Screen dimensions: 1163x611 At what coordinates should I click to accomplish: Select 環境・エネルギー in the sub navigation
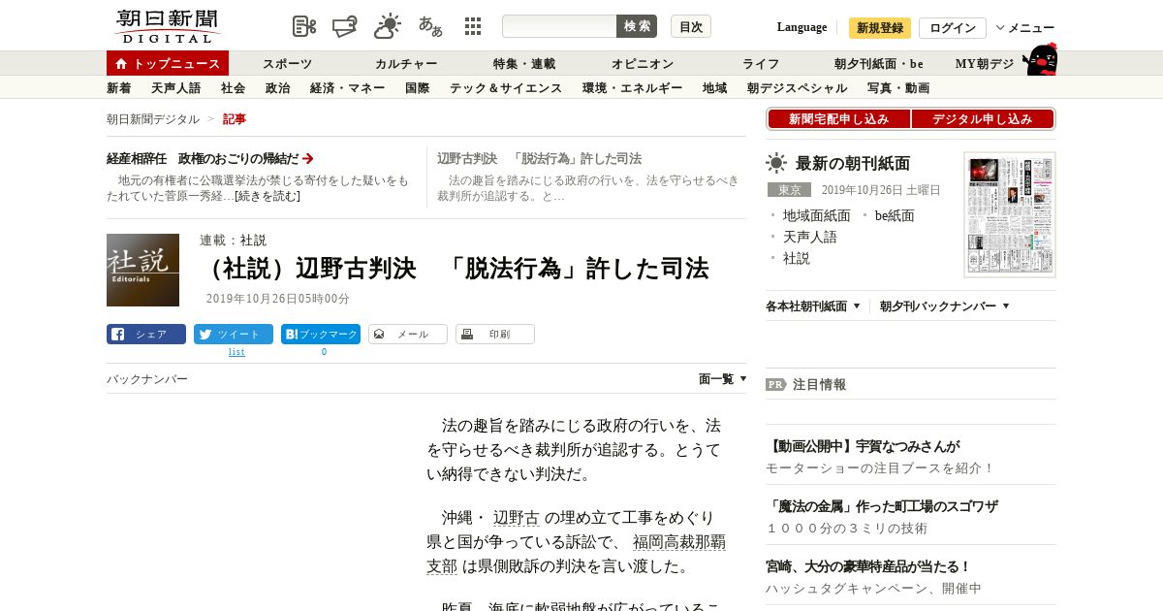coord(633,88)
